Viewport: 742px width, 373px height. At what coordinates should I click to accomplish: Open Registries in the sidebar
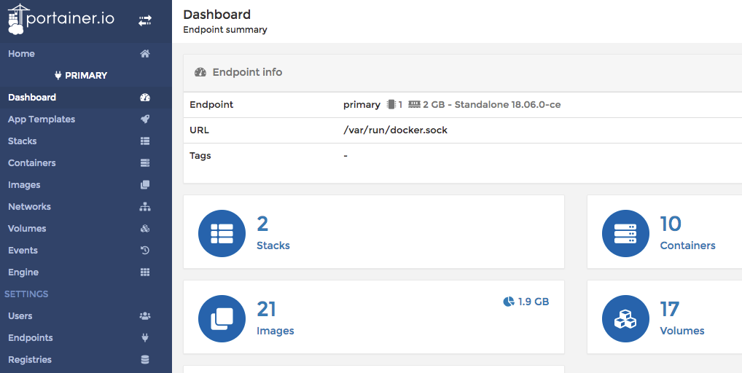pyautogui.click(x=30, y=360)
